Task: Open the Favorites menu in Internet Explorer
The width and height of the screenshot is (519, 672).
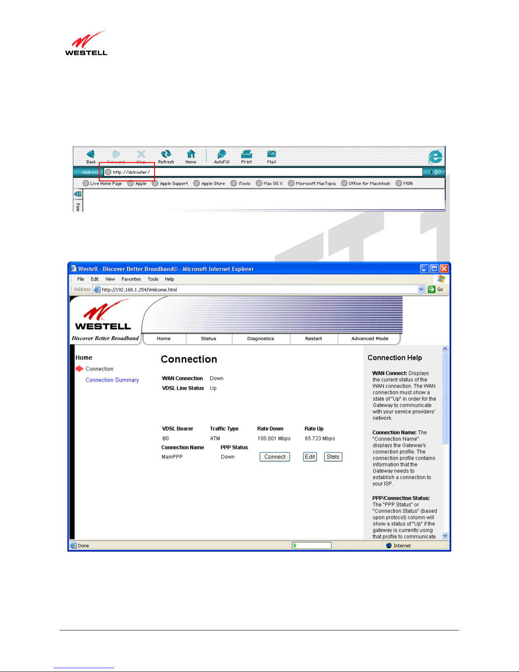Action: tap(131, 279)
